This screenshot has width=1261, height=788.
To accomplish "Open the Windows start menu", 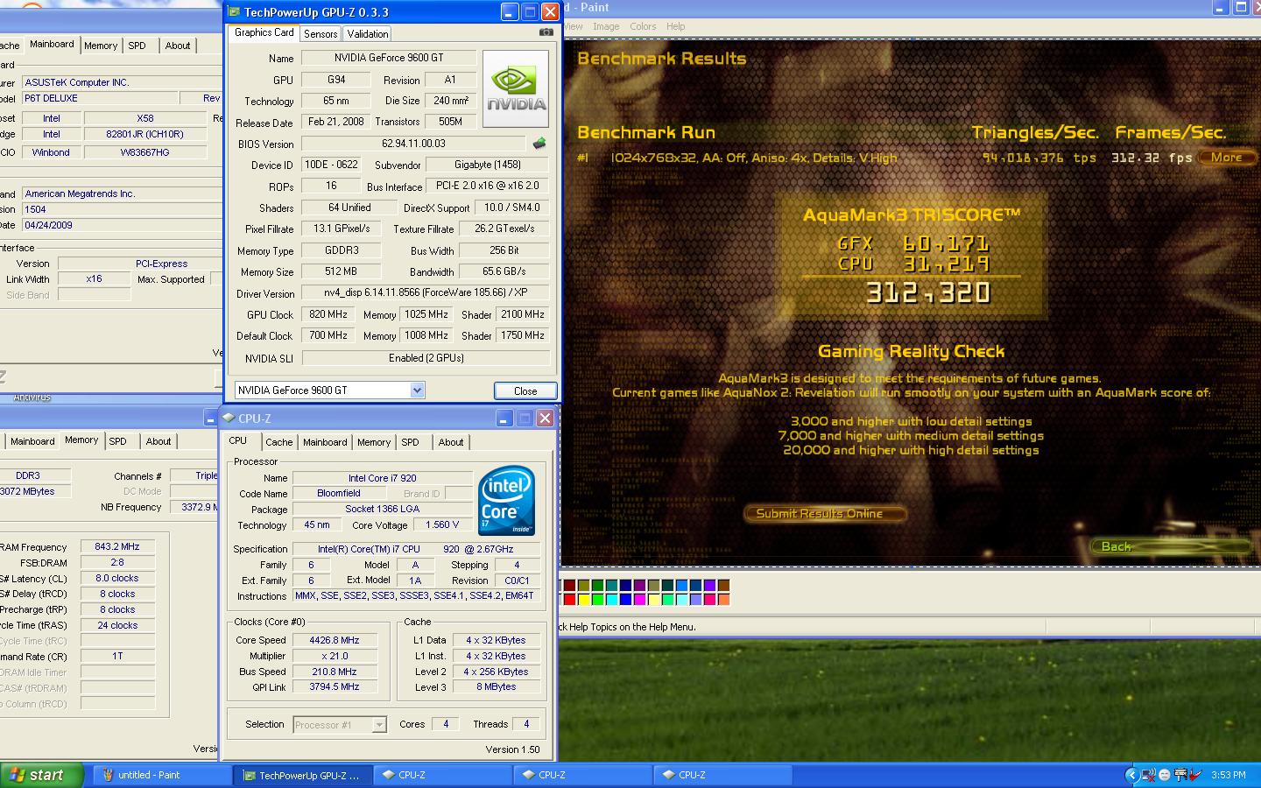I will (x=41, y=775).
